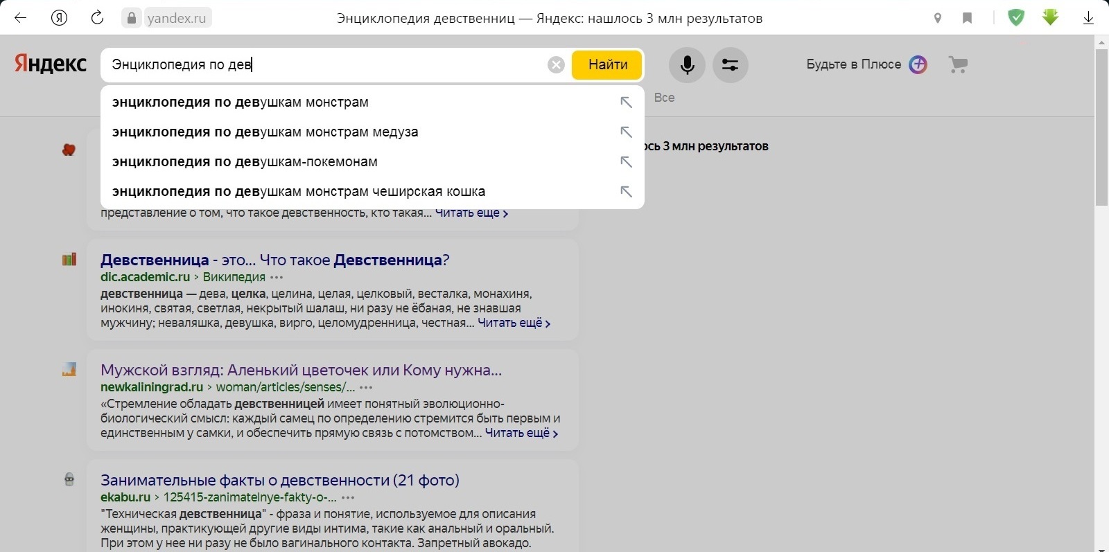Open the Yandex home round icon

[60, 18]
